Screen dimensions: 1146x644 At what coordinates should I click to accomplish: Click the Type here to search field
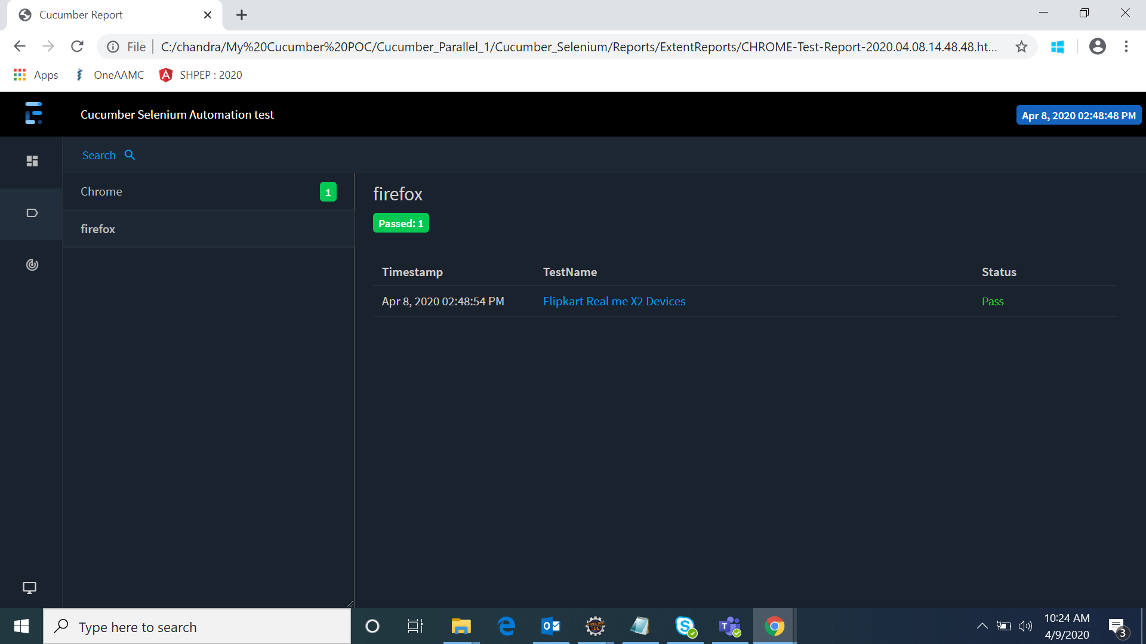179,626
